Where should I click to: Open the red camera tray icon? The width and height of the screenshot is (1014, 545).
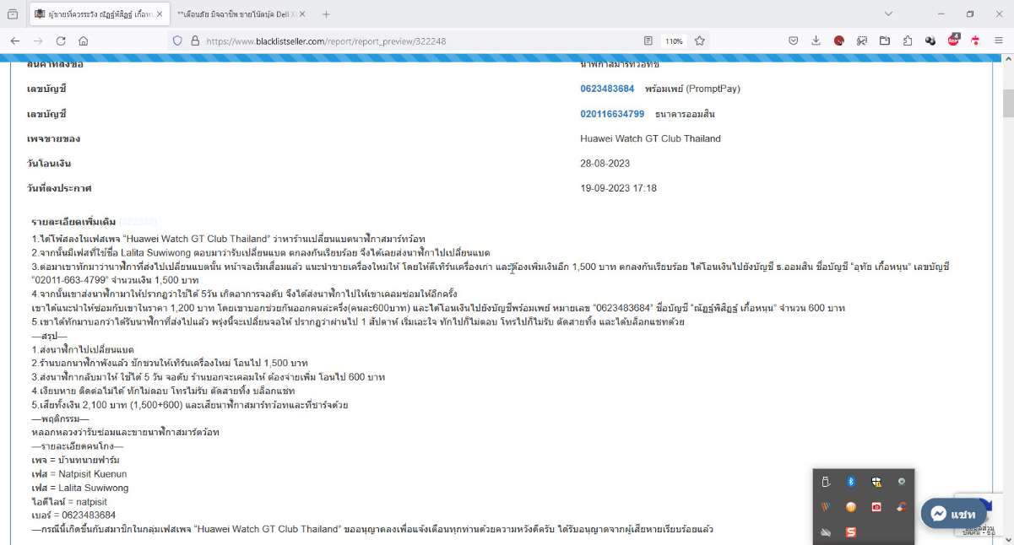[877, 507]
